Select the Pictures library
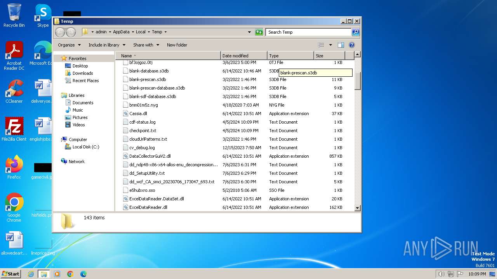The image size is (497, 279). point(80,117)
